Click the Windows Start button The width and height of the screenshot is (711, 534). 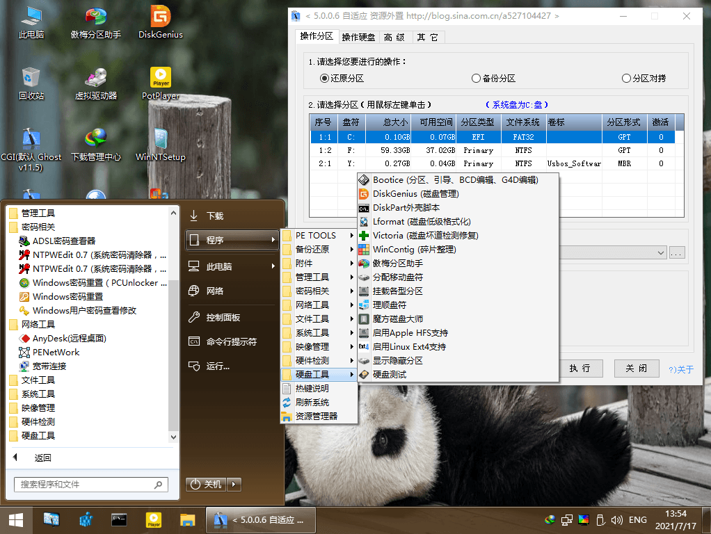[x=16, y=520]
